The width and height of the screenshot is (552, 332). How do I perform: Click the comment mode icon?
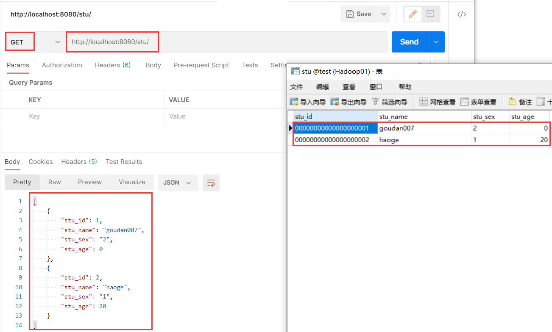[x=430, y=14]
